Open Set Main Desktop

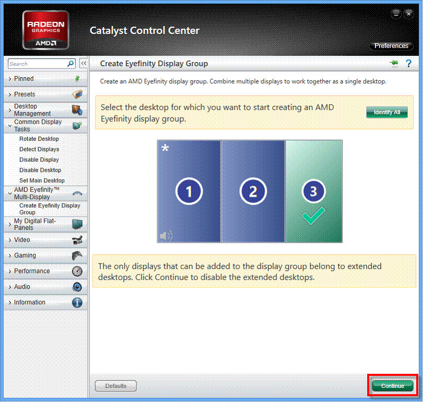pyautogui.click(x=42, y=181)
